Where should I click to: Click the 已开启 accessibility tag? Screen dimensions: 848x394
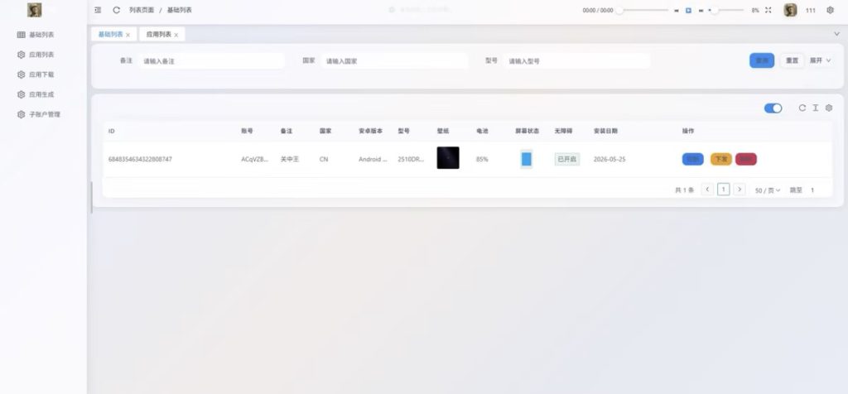click(566, 160)
